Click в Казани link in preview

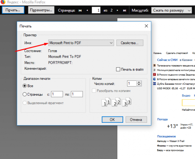[186, 60]
